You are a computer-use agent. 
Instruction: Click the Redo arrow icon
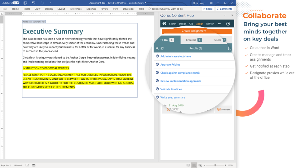(x=42, y=3)
